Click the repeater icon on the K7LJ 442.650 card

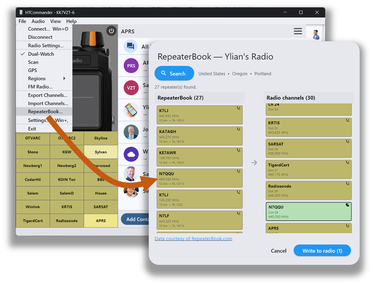239,108
